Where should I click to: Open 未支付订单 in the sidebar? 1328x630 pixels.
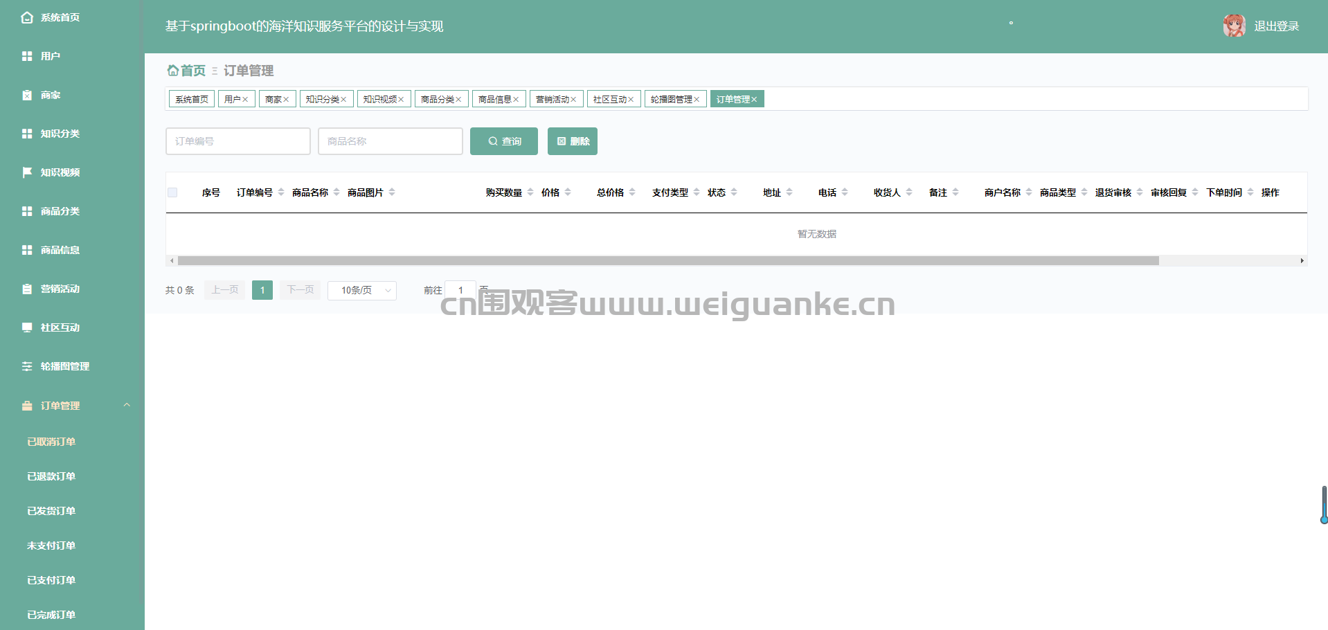point(51,546)
